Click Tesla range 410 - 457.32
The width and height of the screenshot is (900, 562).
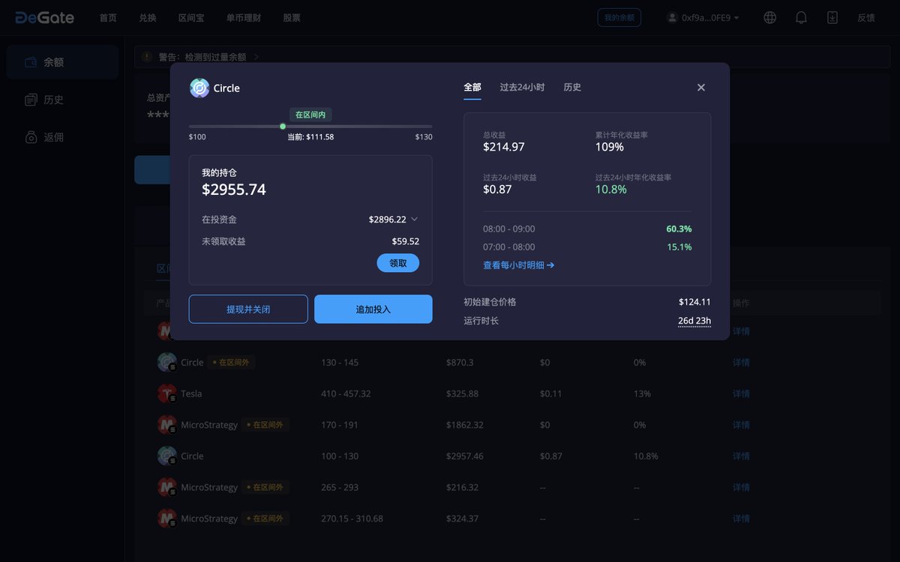click(346, 393)
